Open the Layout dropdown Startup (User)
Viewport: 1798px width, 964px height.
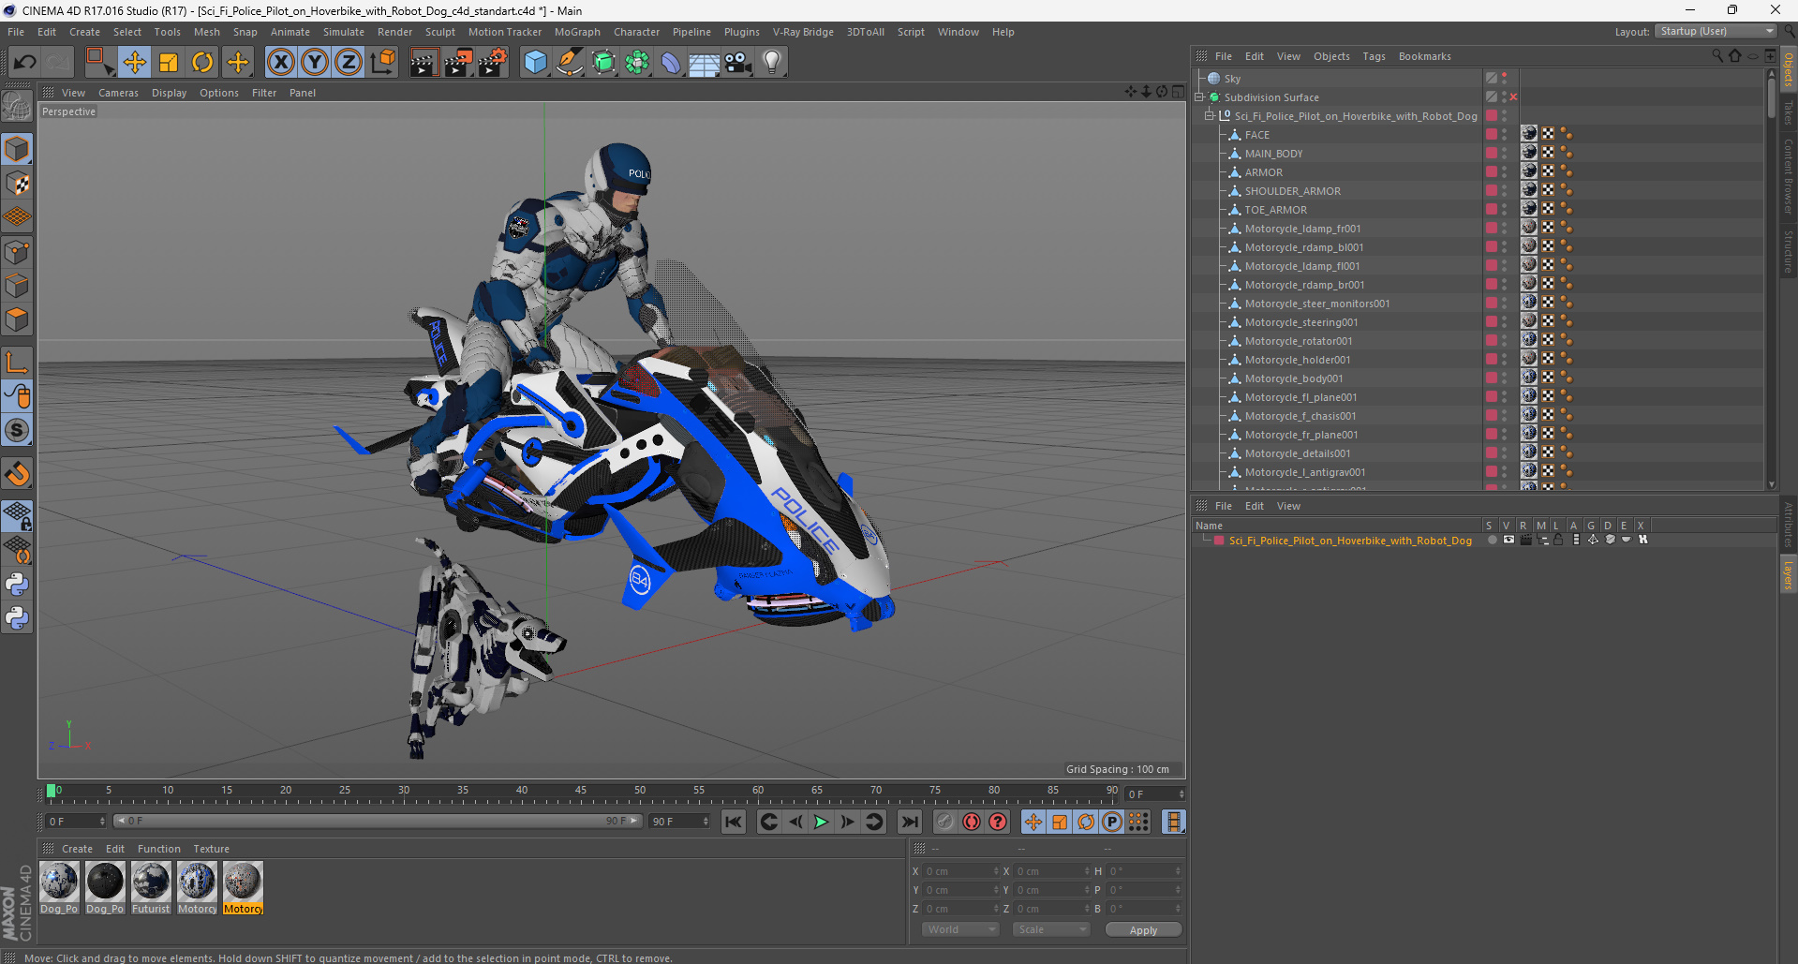coord(1716,31)
